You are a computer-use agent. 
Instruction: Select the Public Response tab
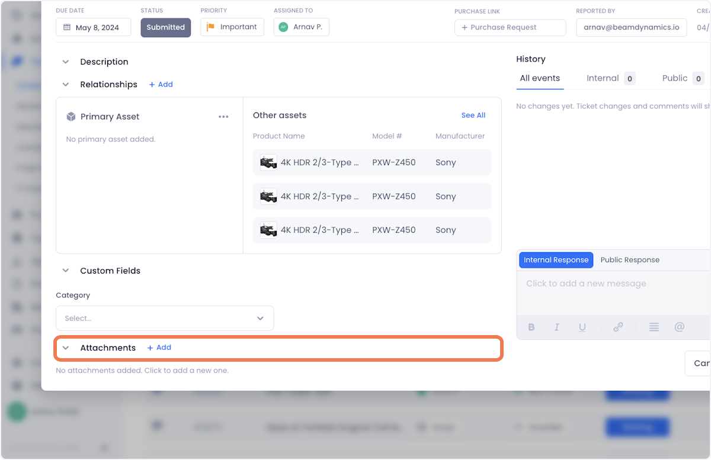630,260
